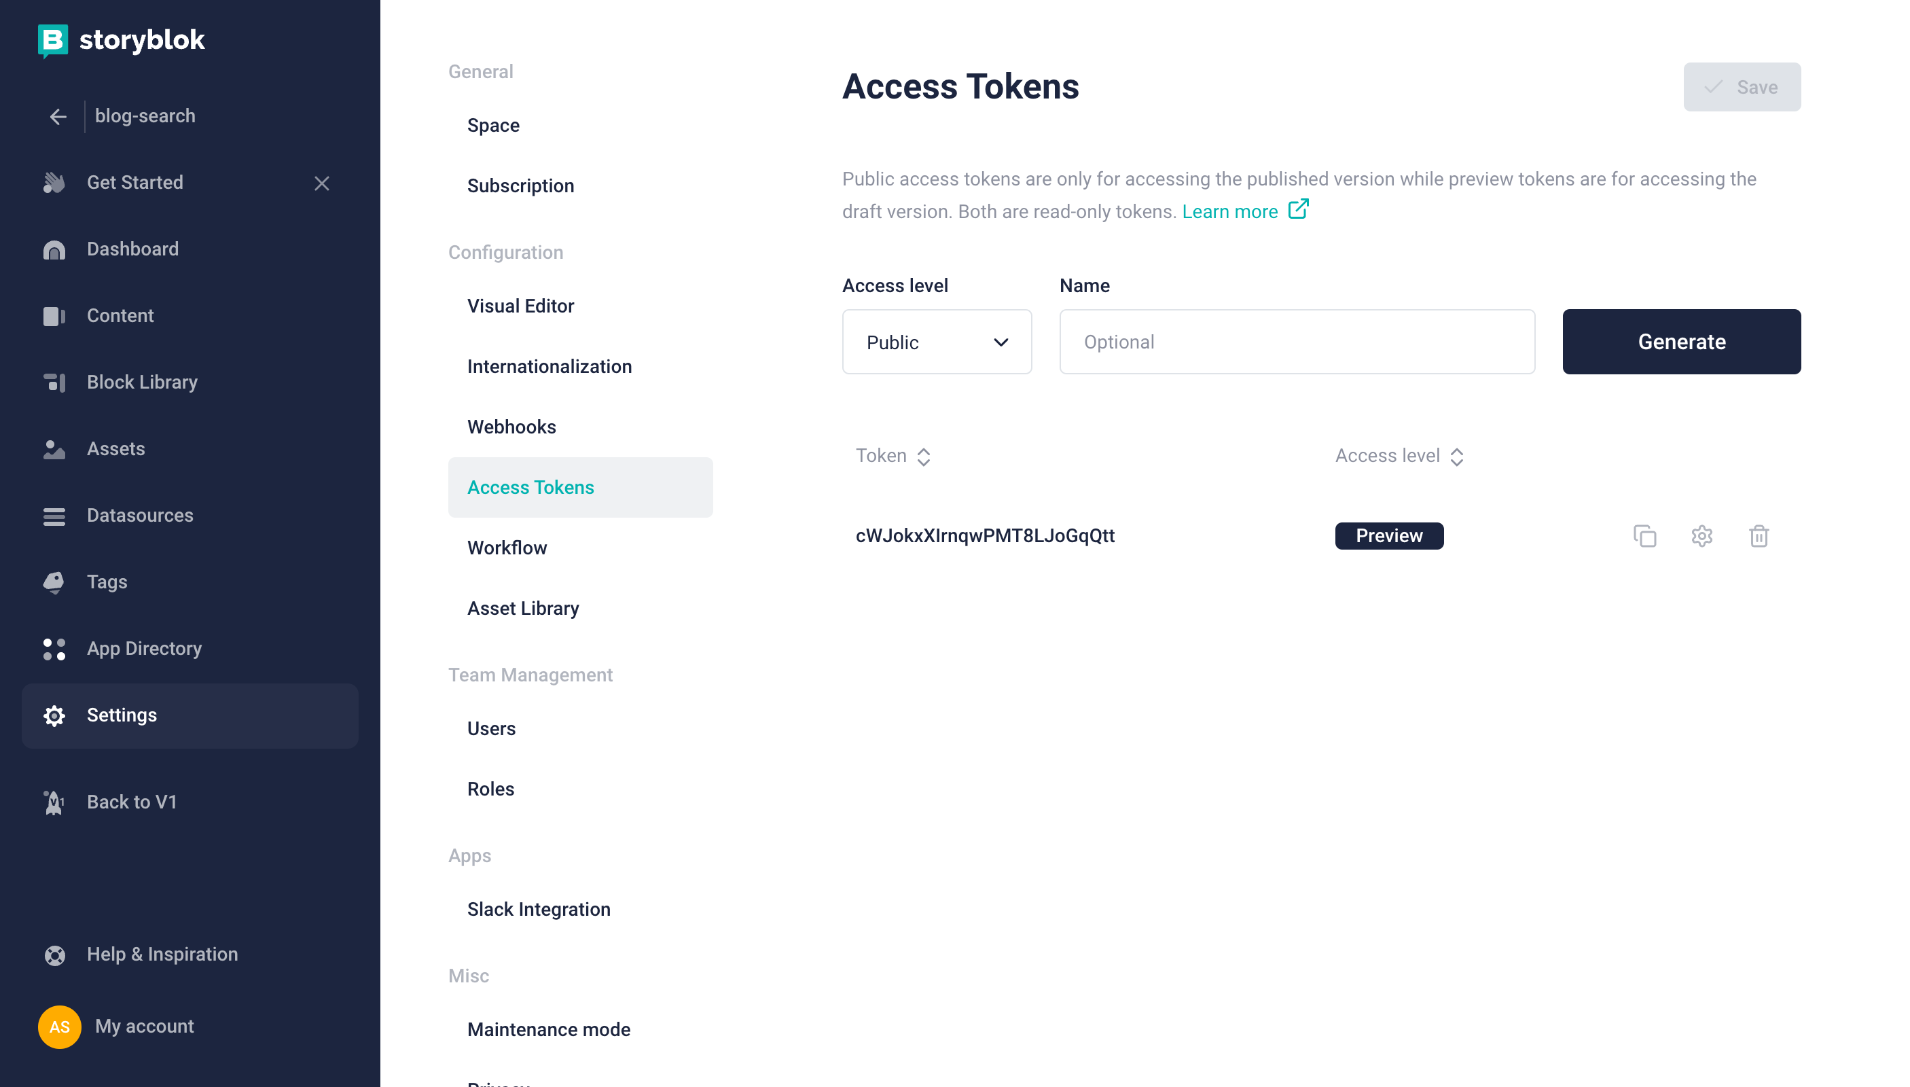Open Content from the sidebar

point(120,316)
